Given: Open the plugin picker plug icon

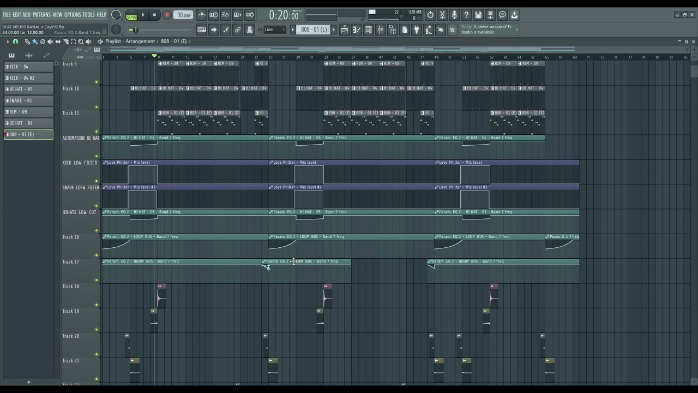Looking at the screenshot, I should (x=417, y=30).
